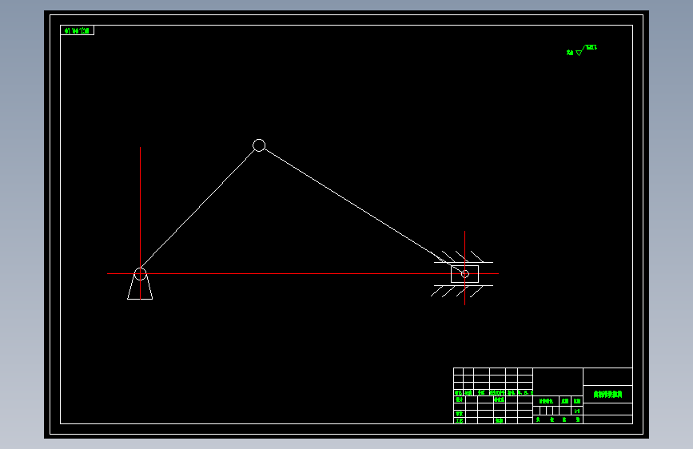693x449 pixels.
Task: Click the surface roughness symbol in the upper right
Action: pos(583,50)
